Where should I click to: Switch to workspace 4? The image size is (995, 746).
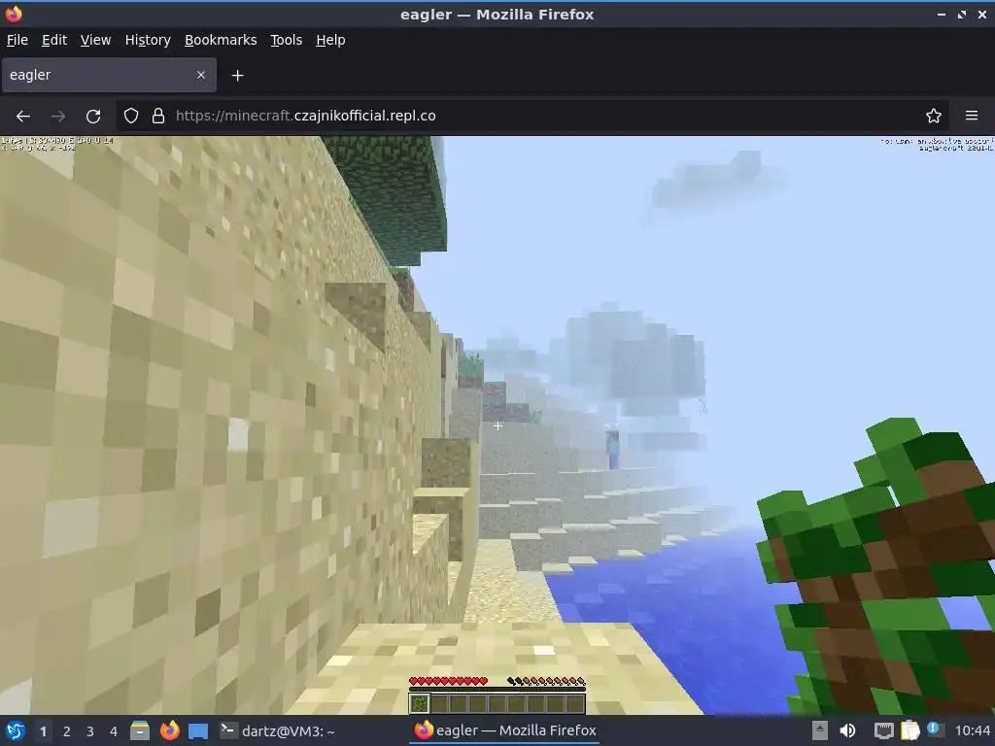point(114,731)
